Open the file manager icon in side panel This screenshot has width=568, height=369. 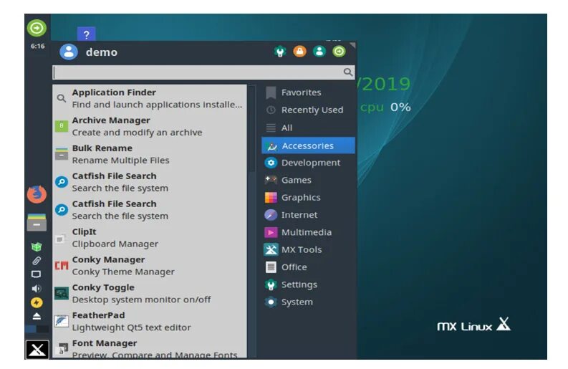pos(37,222)
